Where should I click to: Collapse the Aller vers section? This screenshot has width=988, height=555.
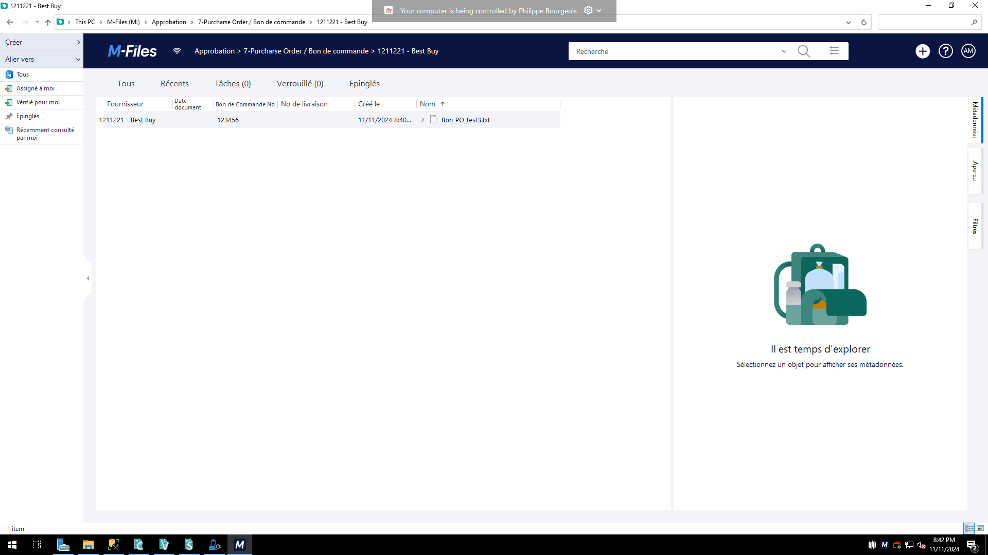(x=42, y=59)
